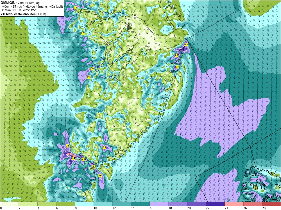Click the legend tick number 20

(x=189, y=208)
